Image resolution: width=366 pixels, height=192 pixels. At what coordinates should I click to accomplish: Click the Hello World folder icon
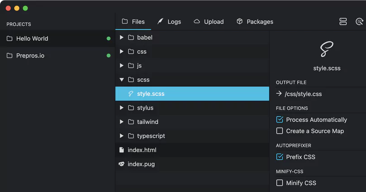(x=10, y=38)
